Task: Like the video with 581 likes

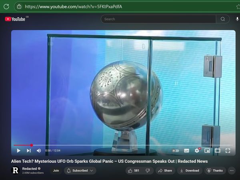Action: coord(133,170)
